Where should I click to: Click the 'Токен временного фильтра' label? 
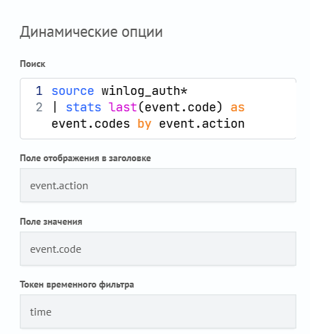pos(77,285)
